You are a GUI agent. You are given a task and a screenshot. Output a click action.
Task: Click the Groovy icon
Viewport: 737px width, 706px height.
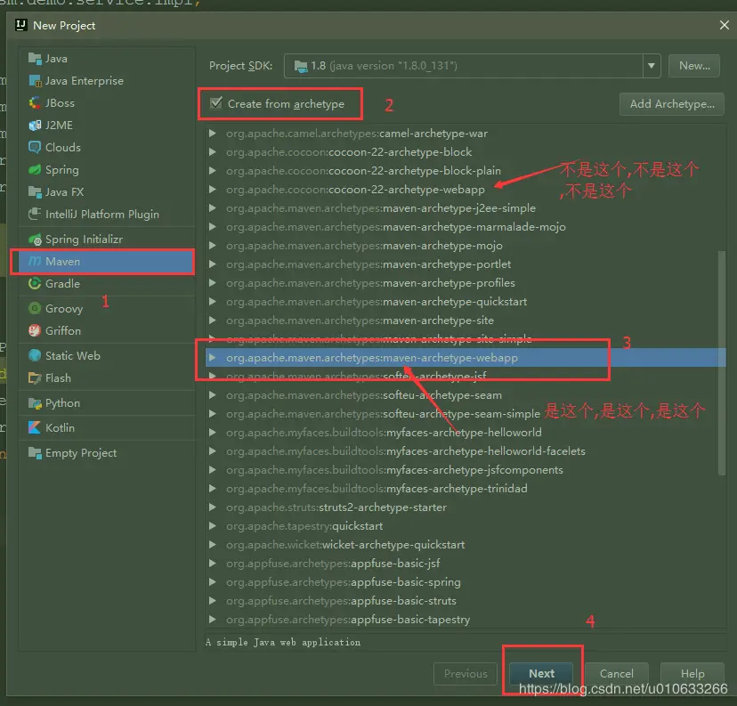pyautogui.click(x=35, y=308)
